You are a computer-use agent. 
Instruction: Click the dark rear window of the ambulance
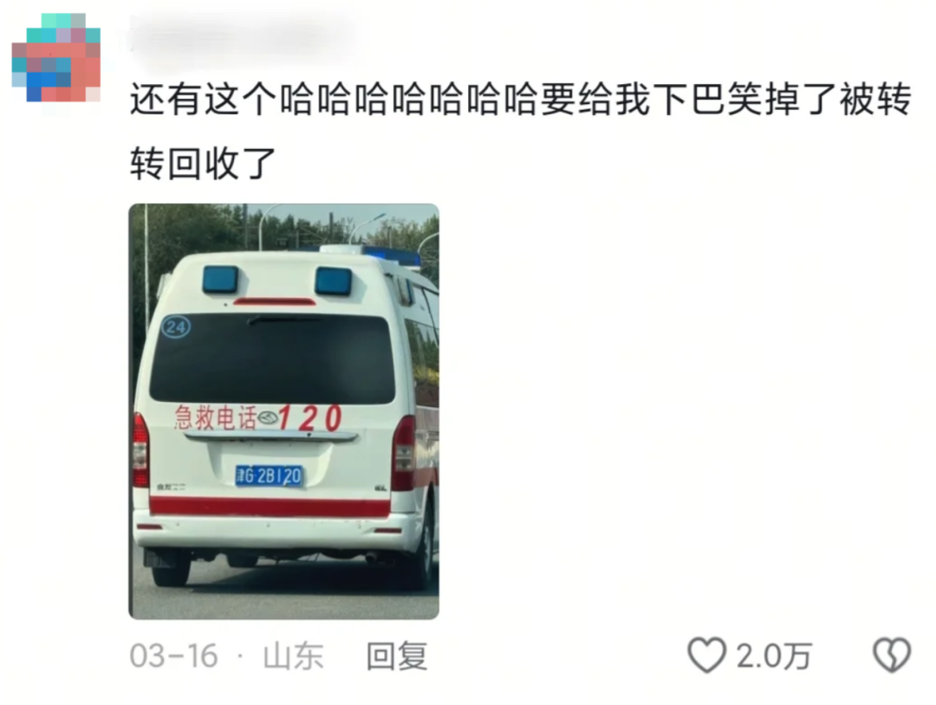tap(272, 359)
